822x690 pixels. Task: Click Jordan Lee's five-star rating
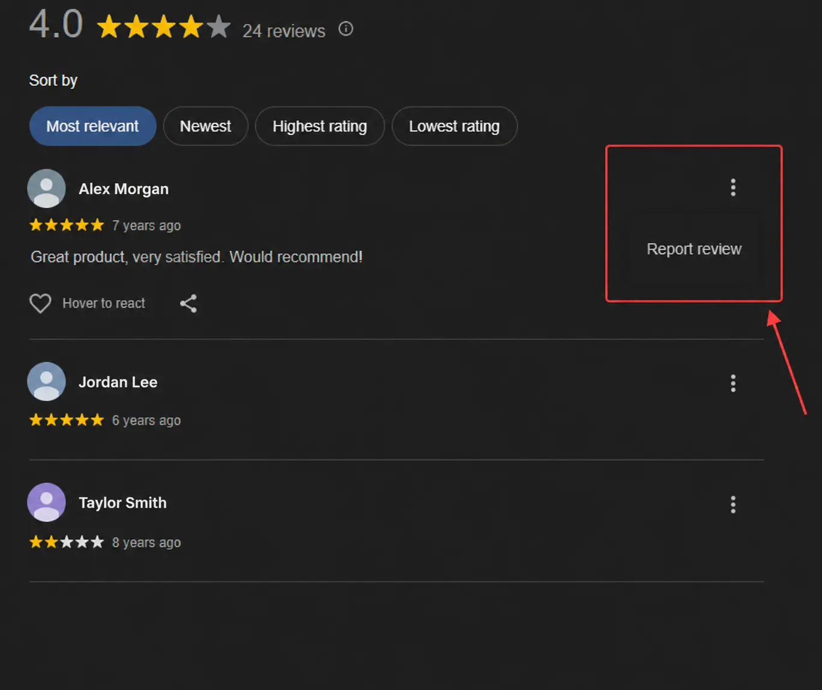click(x=67, y=420)
